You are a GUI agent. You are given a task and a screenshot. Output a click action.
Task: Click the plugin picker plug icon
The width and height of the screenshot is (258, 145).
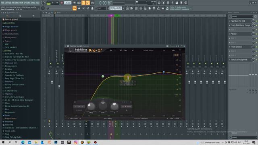pos(154,8)
